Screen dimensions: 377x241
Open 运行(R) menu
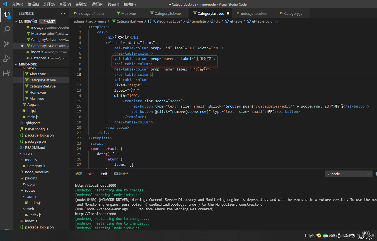click(98, 4)
